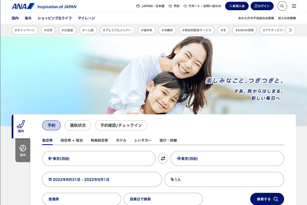This screenshot has width=307, height=205.
Task: Click the ログイン button
Action: click(x=262, y=6)
